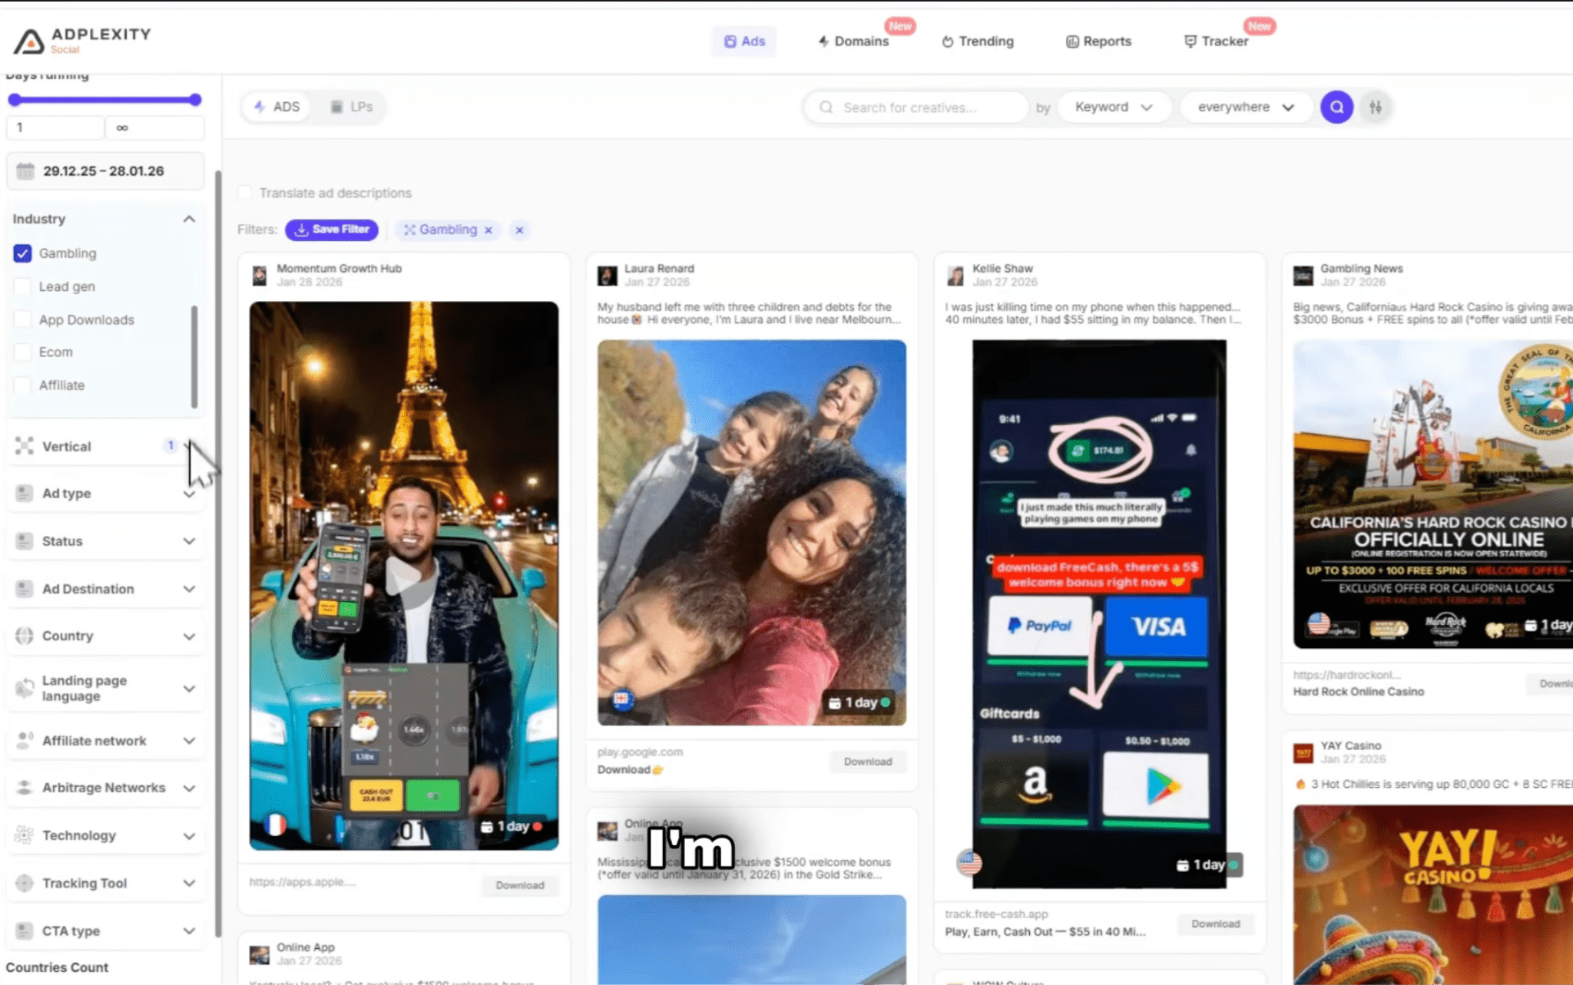Viewport: 1573px width, 985px height.
Task: Click the days running slider right handle
Action: click(x=195, y=100)
